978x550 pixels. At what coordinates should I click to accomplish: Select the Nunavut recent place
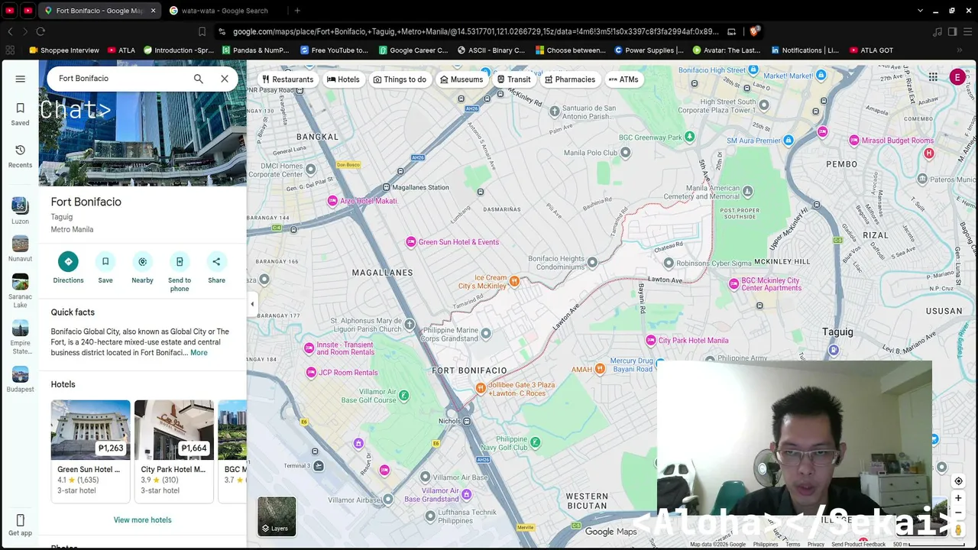tap(21, 248)
